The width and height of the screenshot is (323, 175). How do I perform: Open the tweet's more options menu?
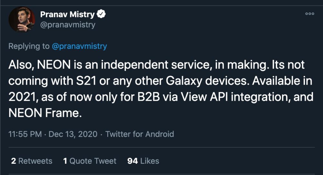[x=309, y=14]
